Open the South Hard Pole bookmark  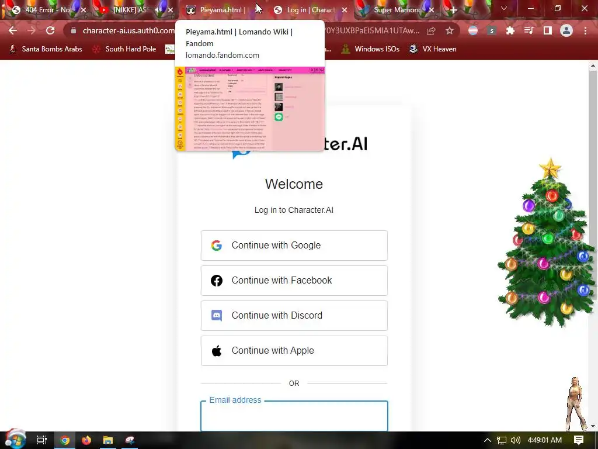tap(124, 49)
